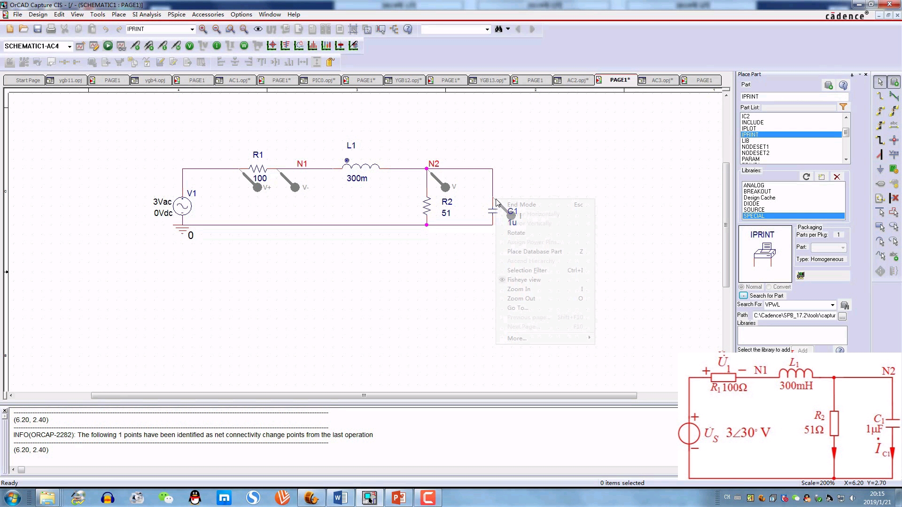Select the Place Wire tool
902x507 pixels.
[880, 96]
